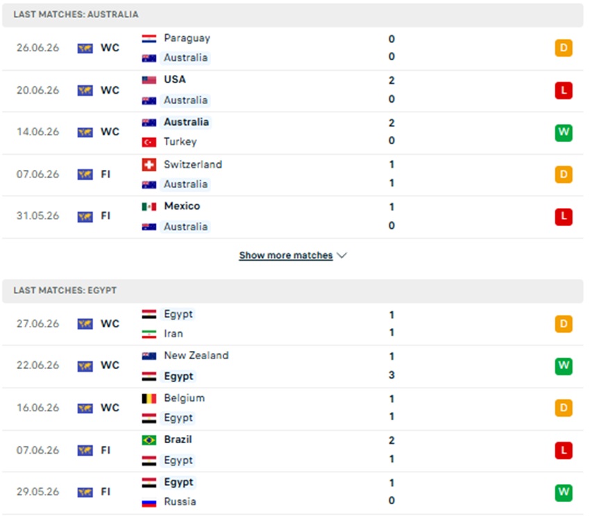Click the Paraguay flag icon
The width and height of the screenshot is (590, 516).
pyautogui.click(x=149, y=38)
